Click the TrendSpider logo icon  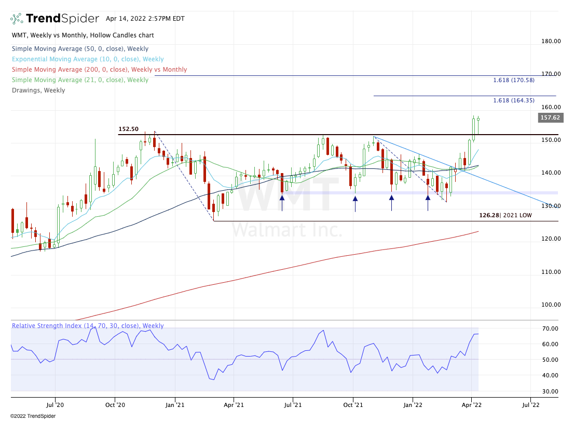17,19
